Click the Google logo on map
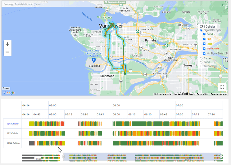231x165 pixels. click(9, 93)
